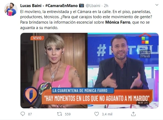
Task: Like the tweet with heart icon
Action: pyautogui.click(x=96, y=114)
